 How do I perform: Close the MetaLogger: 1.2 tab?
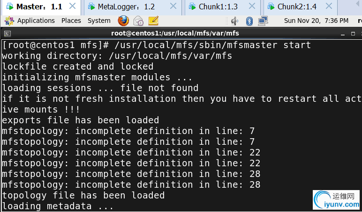click(173, 6)
